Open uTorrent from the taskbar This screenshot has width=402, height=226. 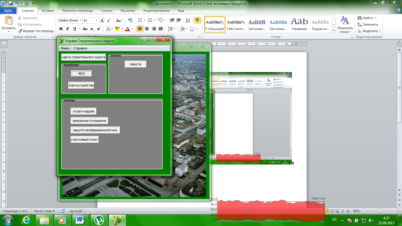[x=99, y=220]
